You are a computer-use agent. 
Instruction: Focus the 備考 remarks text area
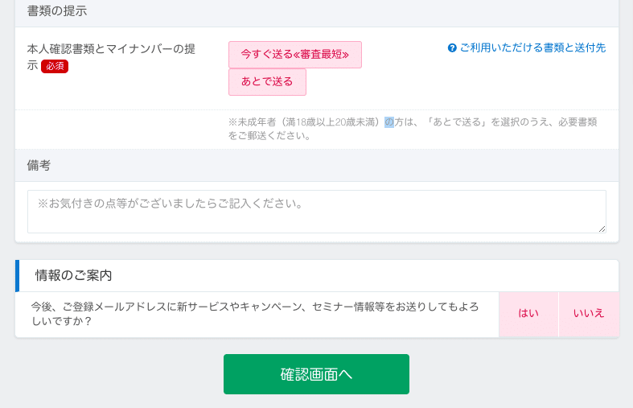point(317,212)
